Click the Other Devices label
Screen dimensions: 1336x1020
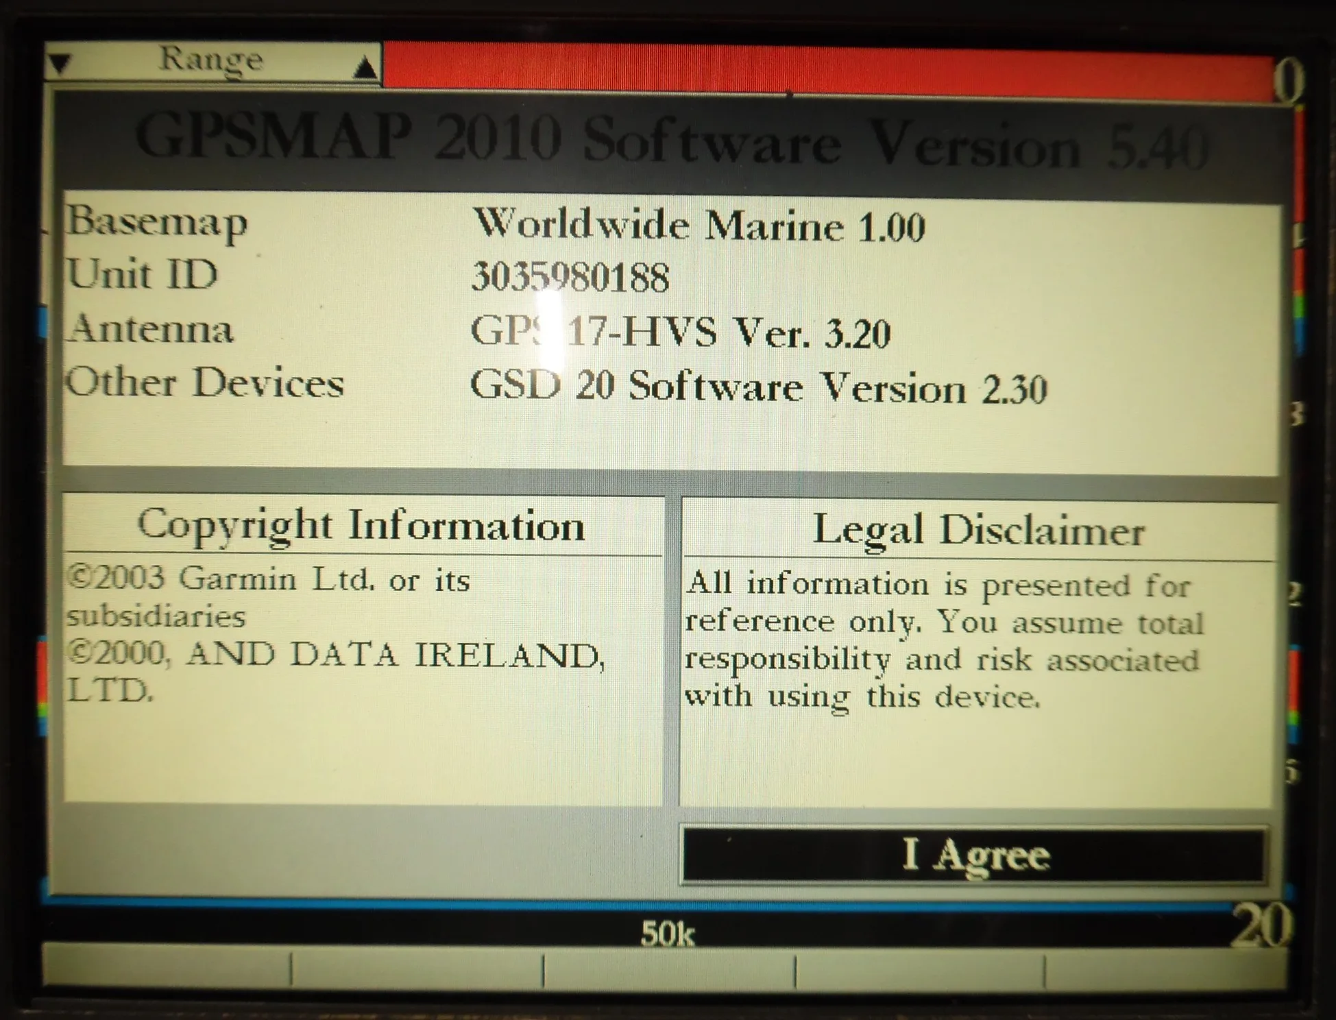[204, 382]
